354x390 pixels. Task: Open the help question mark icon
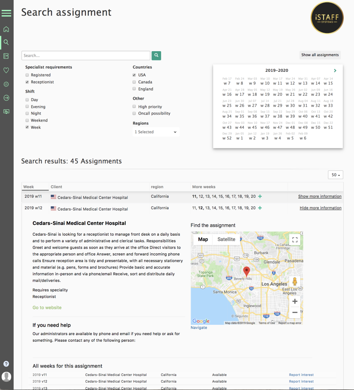pyautogui.click(x=6, y=364)
